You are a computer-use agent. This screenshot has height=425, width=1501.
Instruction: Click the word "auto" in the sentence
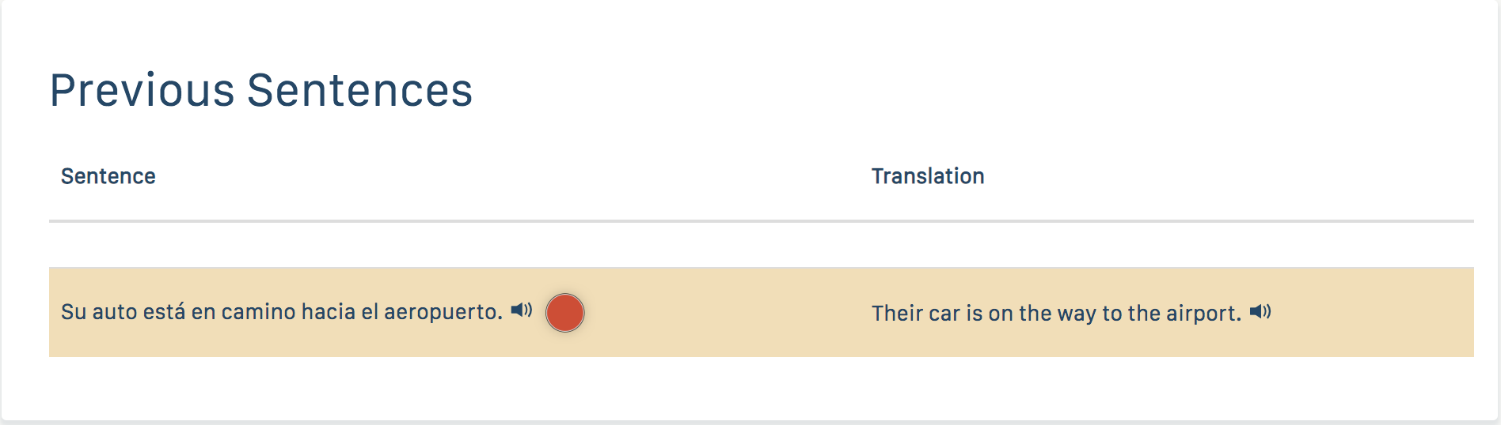[115, 312]
